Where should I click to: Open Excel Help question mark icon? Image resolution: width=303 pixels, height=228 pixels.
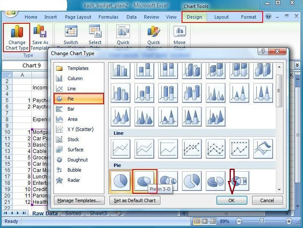pos(268,16)
